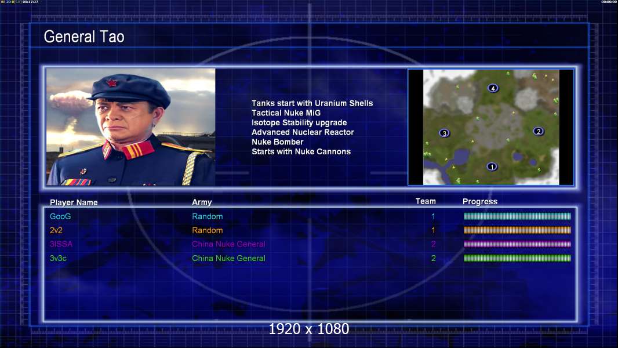Click 'Tanks start with Uranium Shells' text

312,103
